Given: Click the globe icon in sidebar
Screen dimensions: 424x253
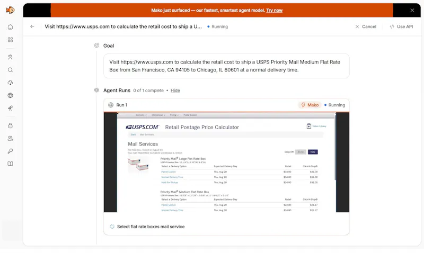Looking at the screenshot, I should tap(10, 95).
